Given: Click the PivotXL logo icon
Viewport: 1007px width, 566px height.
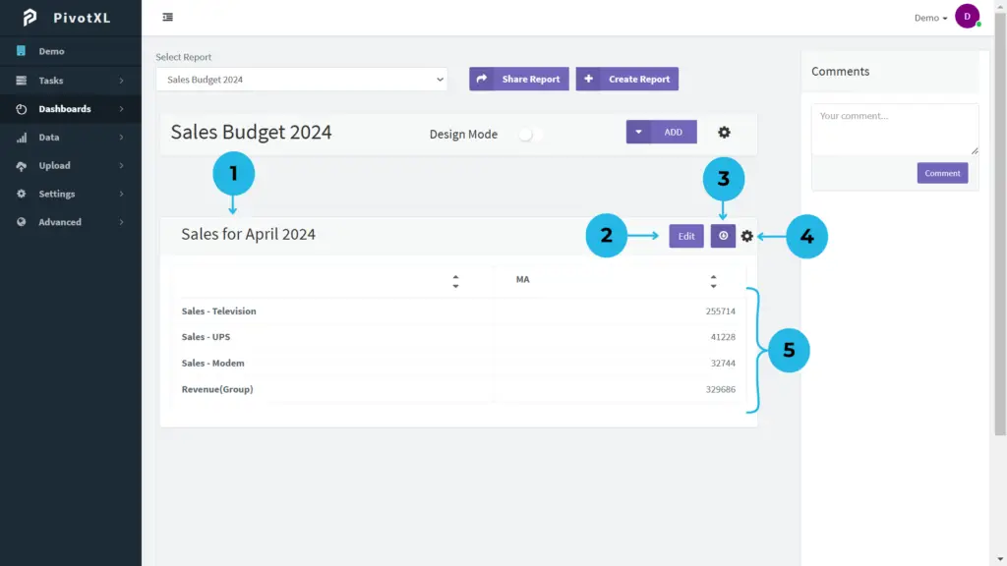Looking at the screenshot, I should point(30,18).
